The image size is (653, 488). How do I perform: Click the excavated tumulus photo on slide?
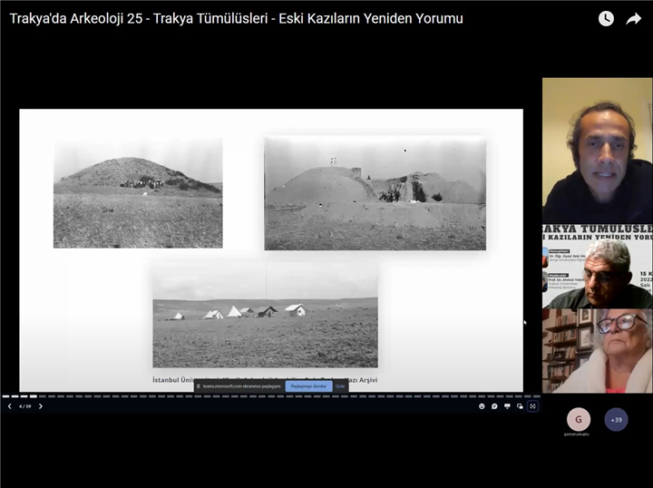(375, 193)
